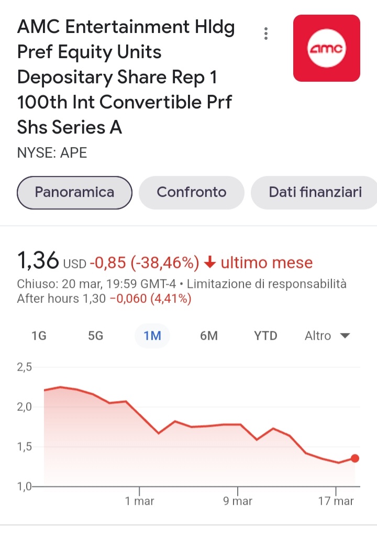Tap the red AMC logo thumbnail

coord(327,48)
